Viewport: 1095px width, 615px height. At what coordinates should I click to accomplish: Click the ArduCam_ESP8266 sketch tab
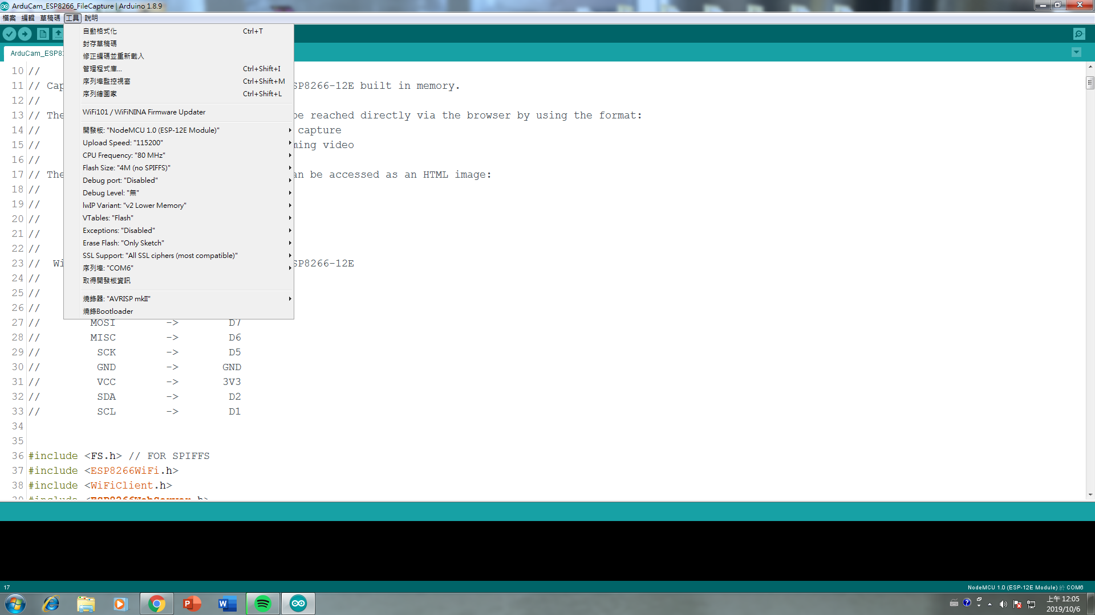point(34,54)
